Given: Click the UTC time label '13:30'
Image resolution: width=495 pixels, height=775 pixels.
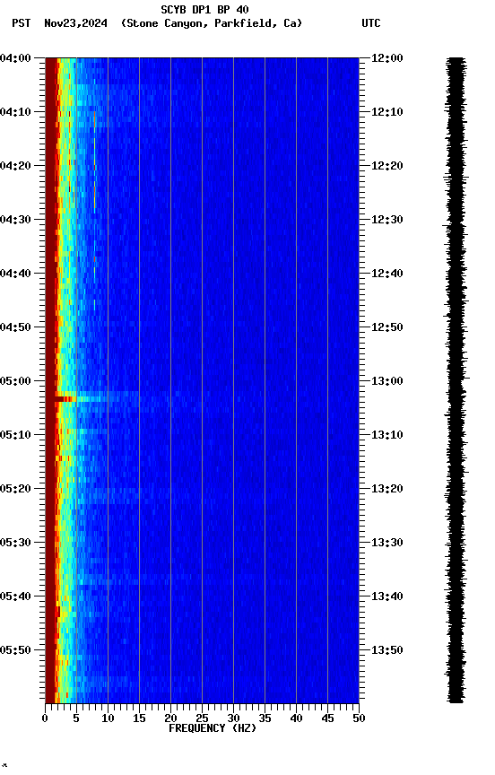Looking at the screenshot, I should click(387, 543).
